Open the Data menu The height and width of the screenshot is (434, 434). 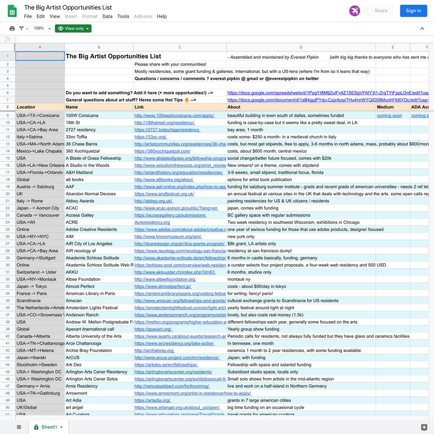(x=107, y=16)
